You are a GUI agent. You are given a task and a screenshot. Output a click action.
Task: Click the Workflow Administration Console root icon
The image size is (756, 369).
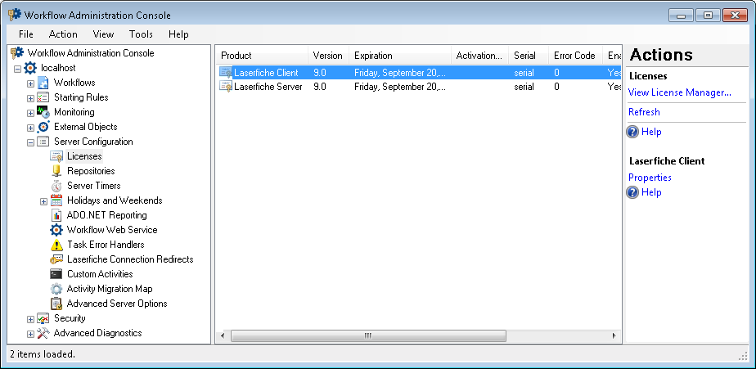coord(17,52)
